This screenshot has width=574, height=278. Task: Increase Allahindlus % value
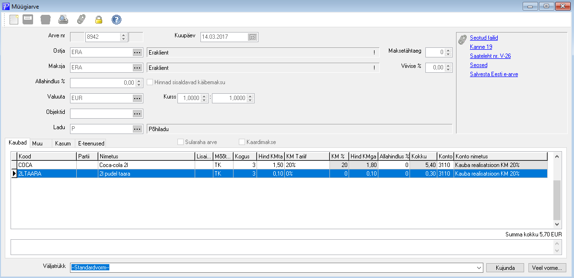pyautogui.click(x=139, y=81)
